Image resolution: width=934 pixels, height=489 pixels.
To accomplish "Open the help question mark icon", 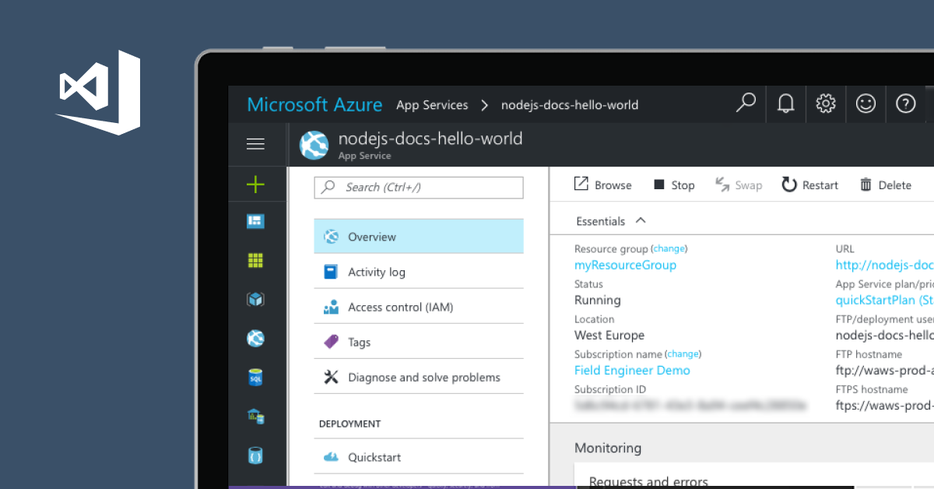I will click(906, 104).
